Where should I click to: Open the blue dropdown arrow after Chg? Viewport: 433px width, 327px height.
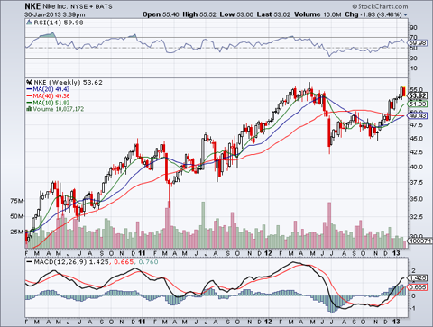click(406, 14)
